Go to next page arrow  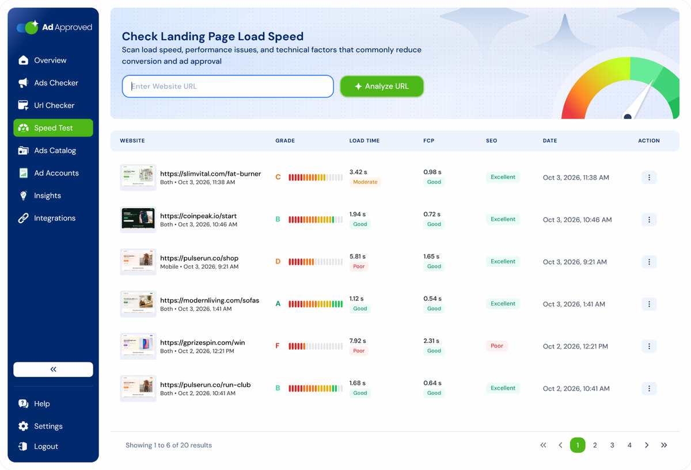coord(647,445)
